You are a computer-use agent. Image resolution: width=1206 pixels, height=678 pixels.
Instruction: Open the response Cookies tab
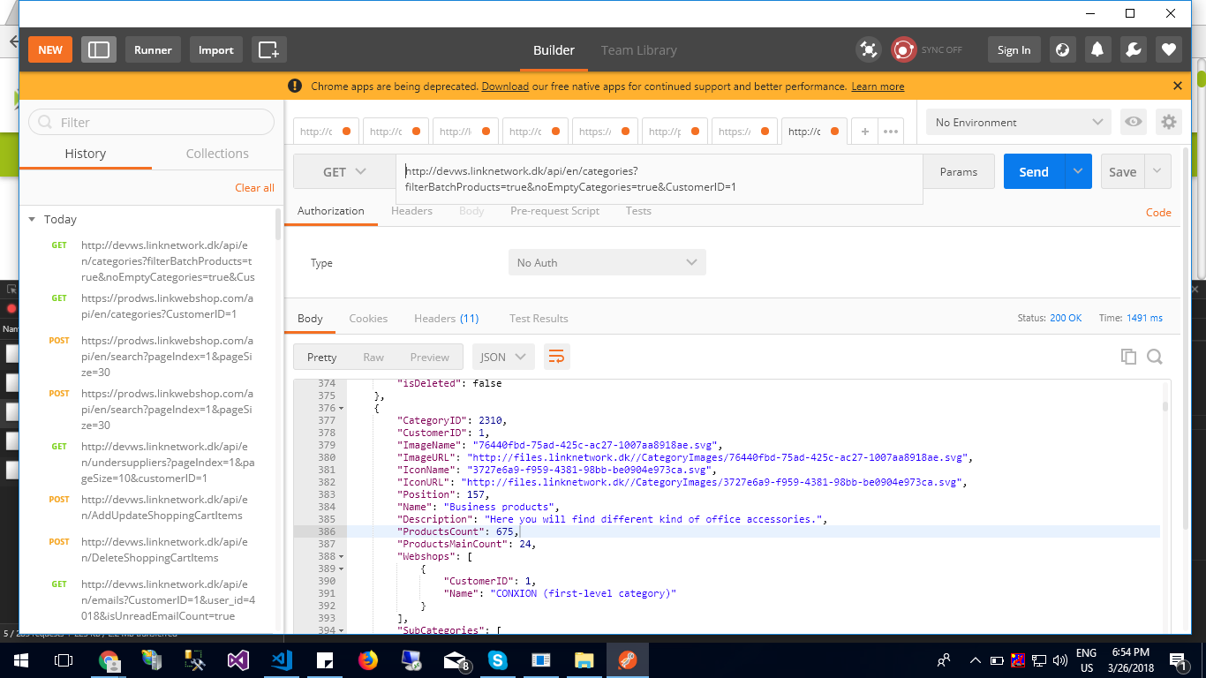[368, 318]
